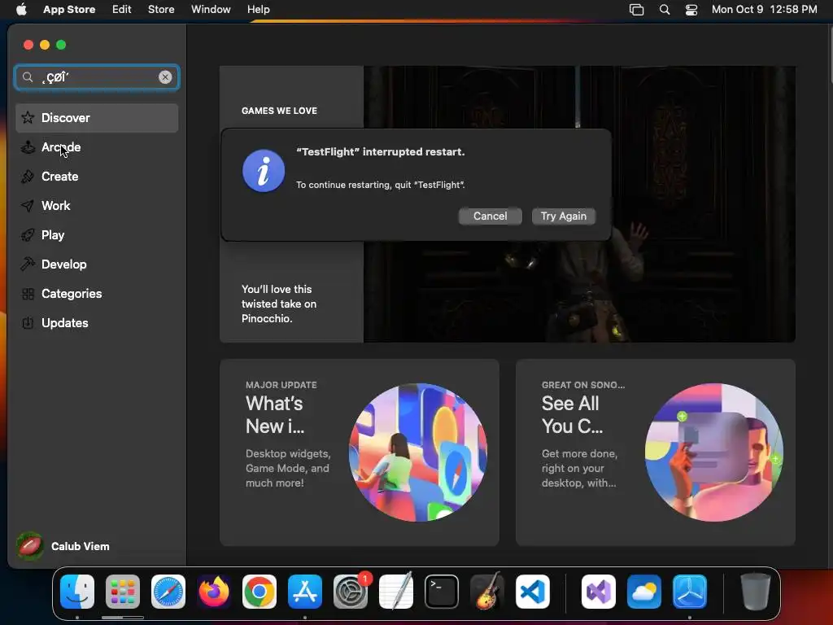This screenshot has width=833, height=625.
Task: Open the Edit menu
Action: [122, 10]
